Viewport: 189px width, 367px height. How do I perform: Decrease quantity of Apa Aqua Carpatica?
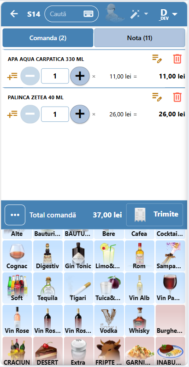pos(30,76)
